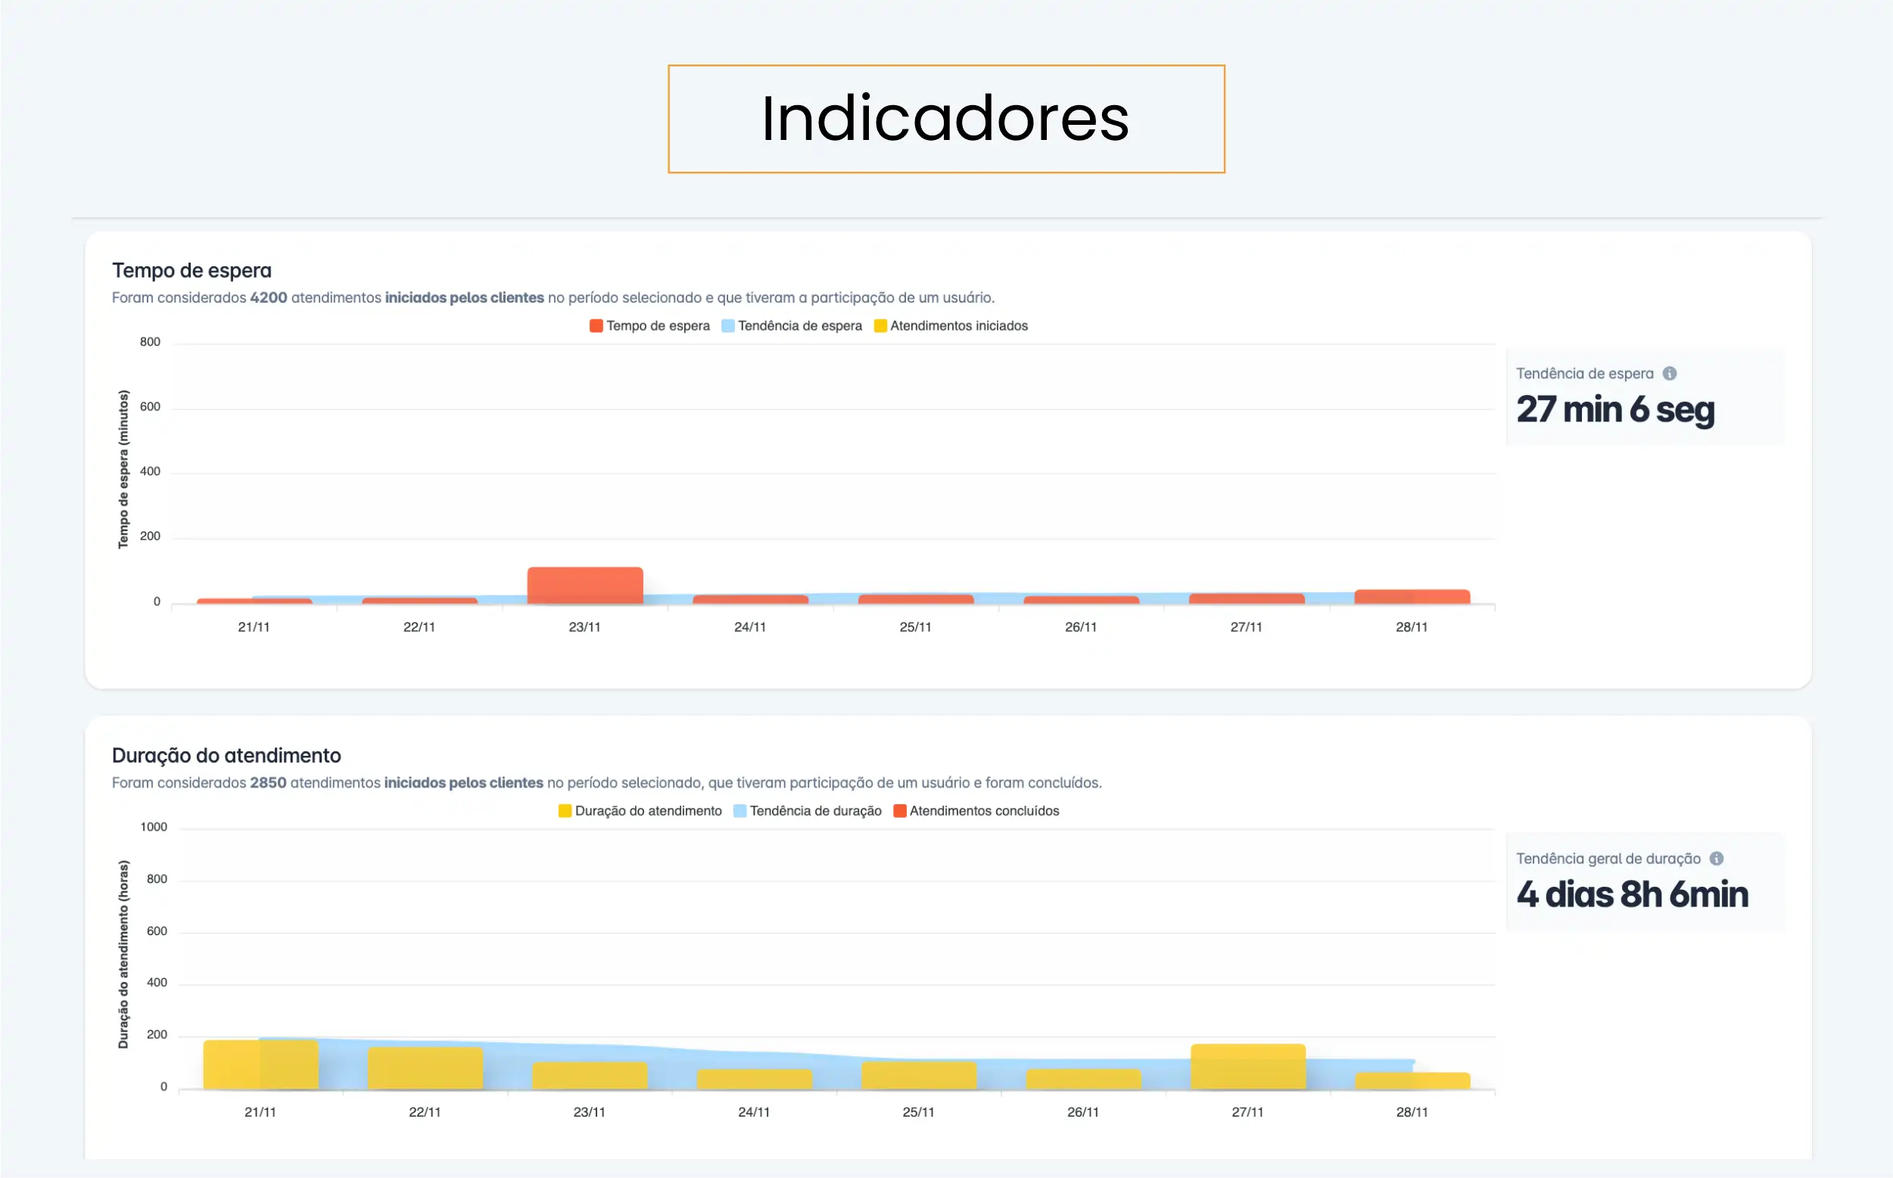Select the yellow Duração do atendimento legend swatch

click(563, 810)
